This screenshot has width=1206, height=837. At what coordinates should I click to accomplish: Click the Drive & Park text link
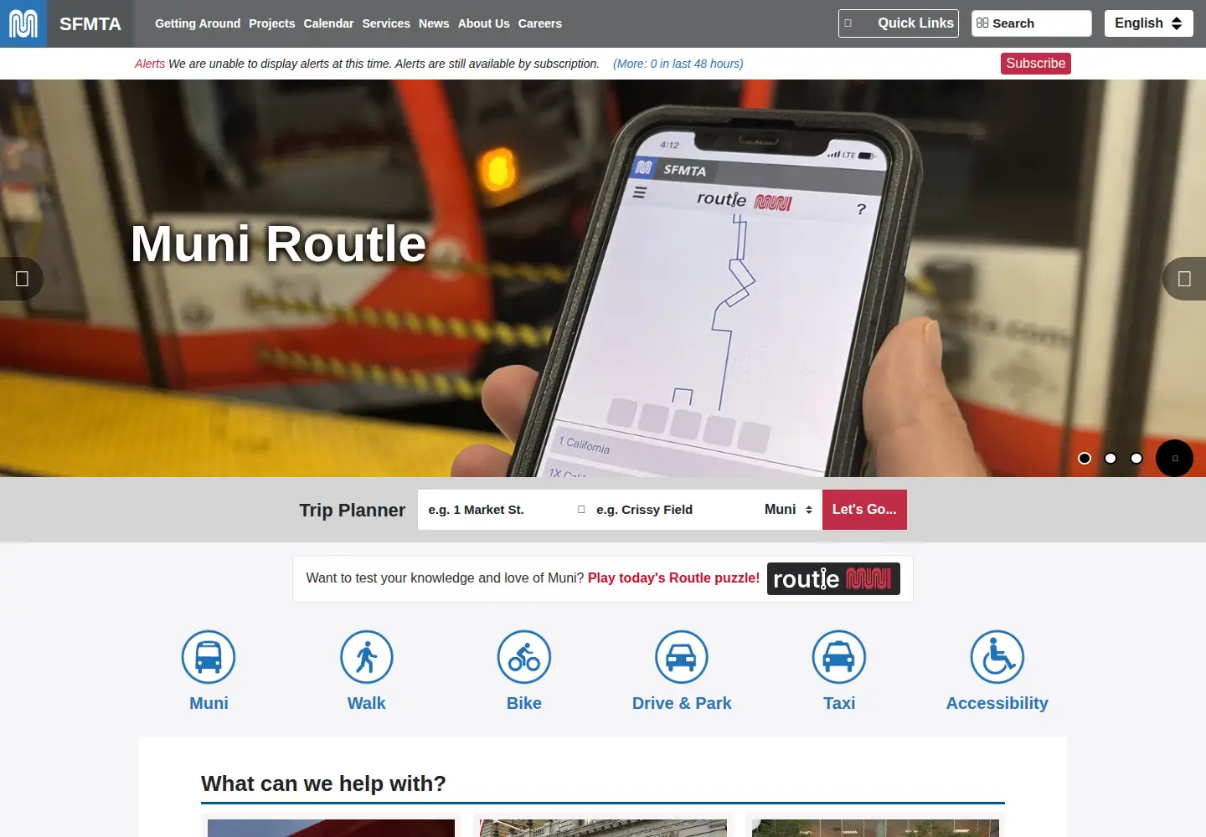pyautogui.click(x=682, y=703)
